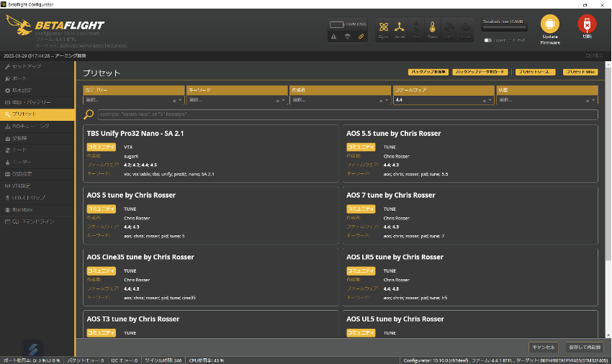The width and height of the screenshot is (612, 364).
Task: Click the バックアップデータをロード button
Action: point(480,72)
